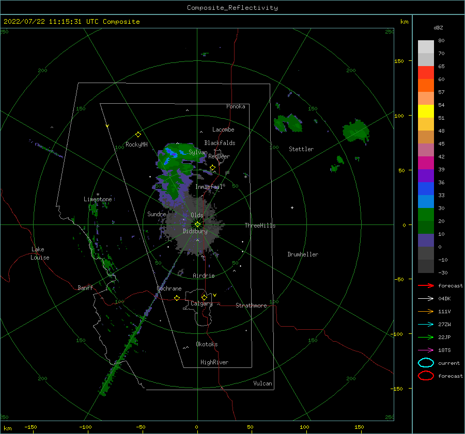Click the asterisk marker east of Innisfail
Screen dimensions: 465x434
click(x=245, y=177)
